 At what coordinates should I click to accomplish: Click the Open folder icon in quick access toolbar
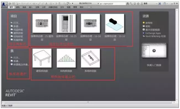[10, 3]
